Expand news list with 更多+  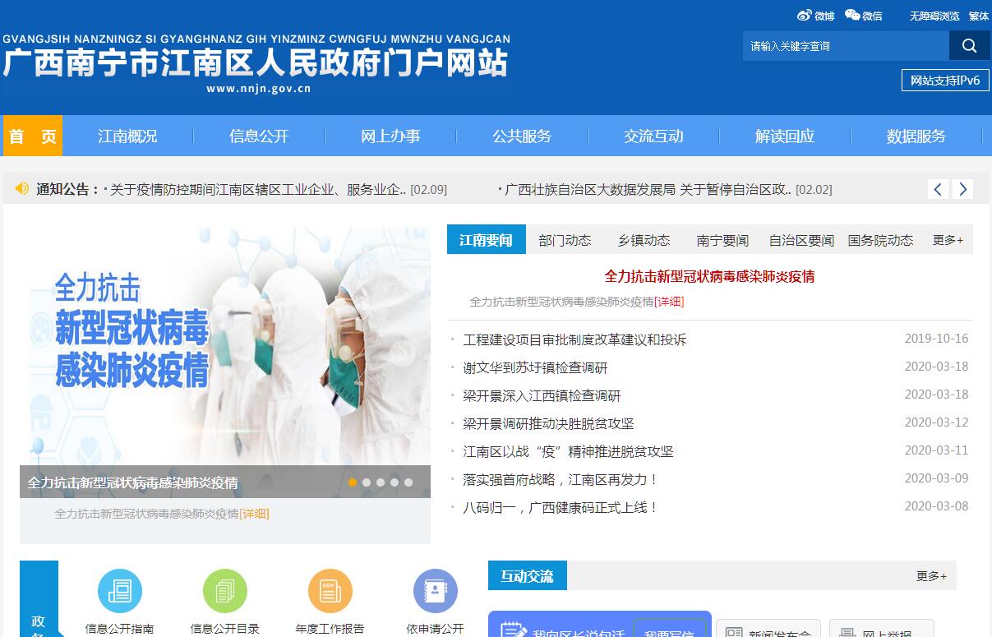(948, 240)
